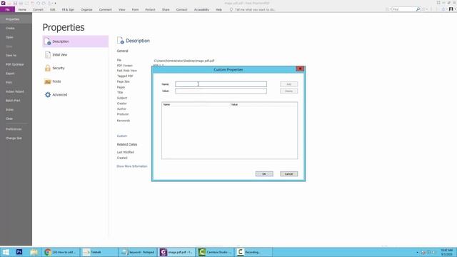Click the Tell me what you want box
Viewport: 457px width, 257px height.
coord(255,9)
